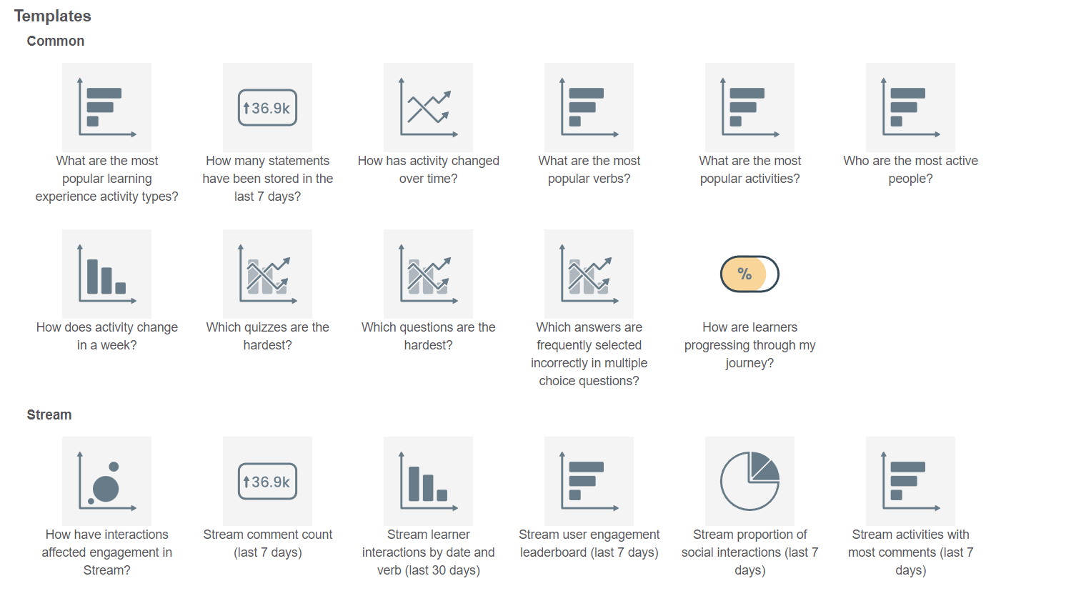Screen dimensions: 1066x591
Task: Choose the activity changed over time chart icon
Action: tap(428, 107)
